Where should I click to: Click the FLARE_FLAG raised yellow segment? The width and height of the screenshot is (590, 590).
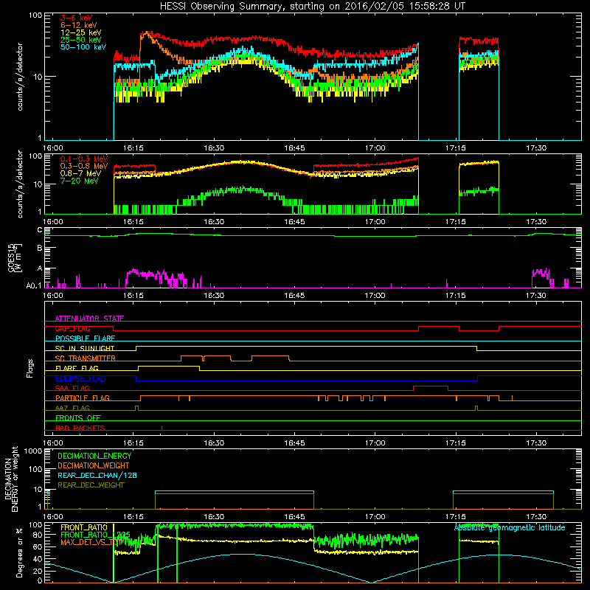(x=169, y=368)
